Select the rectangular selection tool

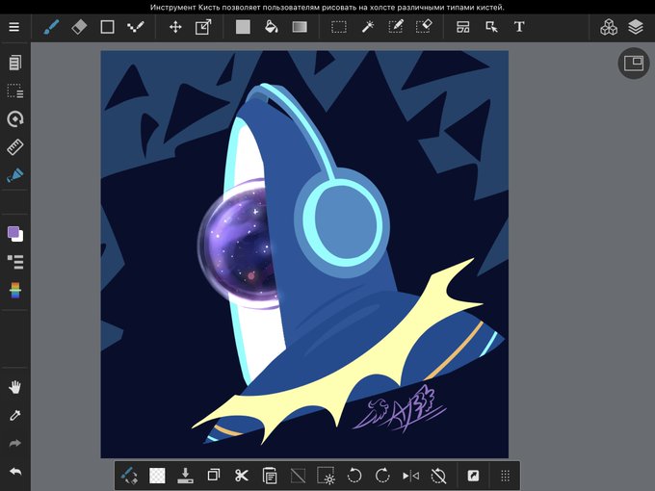339,28
